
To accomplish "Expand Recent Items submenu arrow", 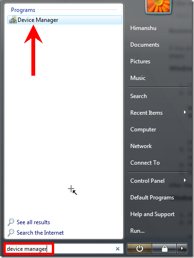I will pyautogui.click(x=185, y=112).
